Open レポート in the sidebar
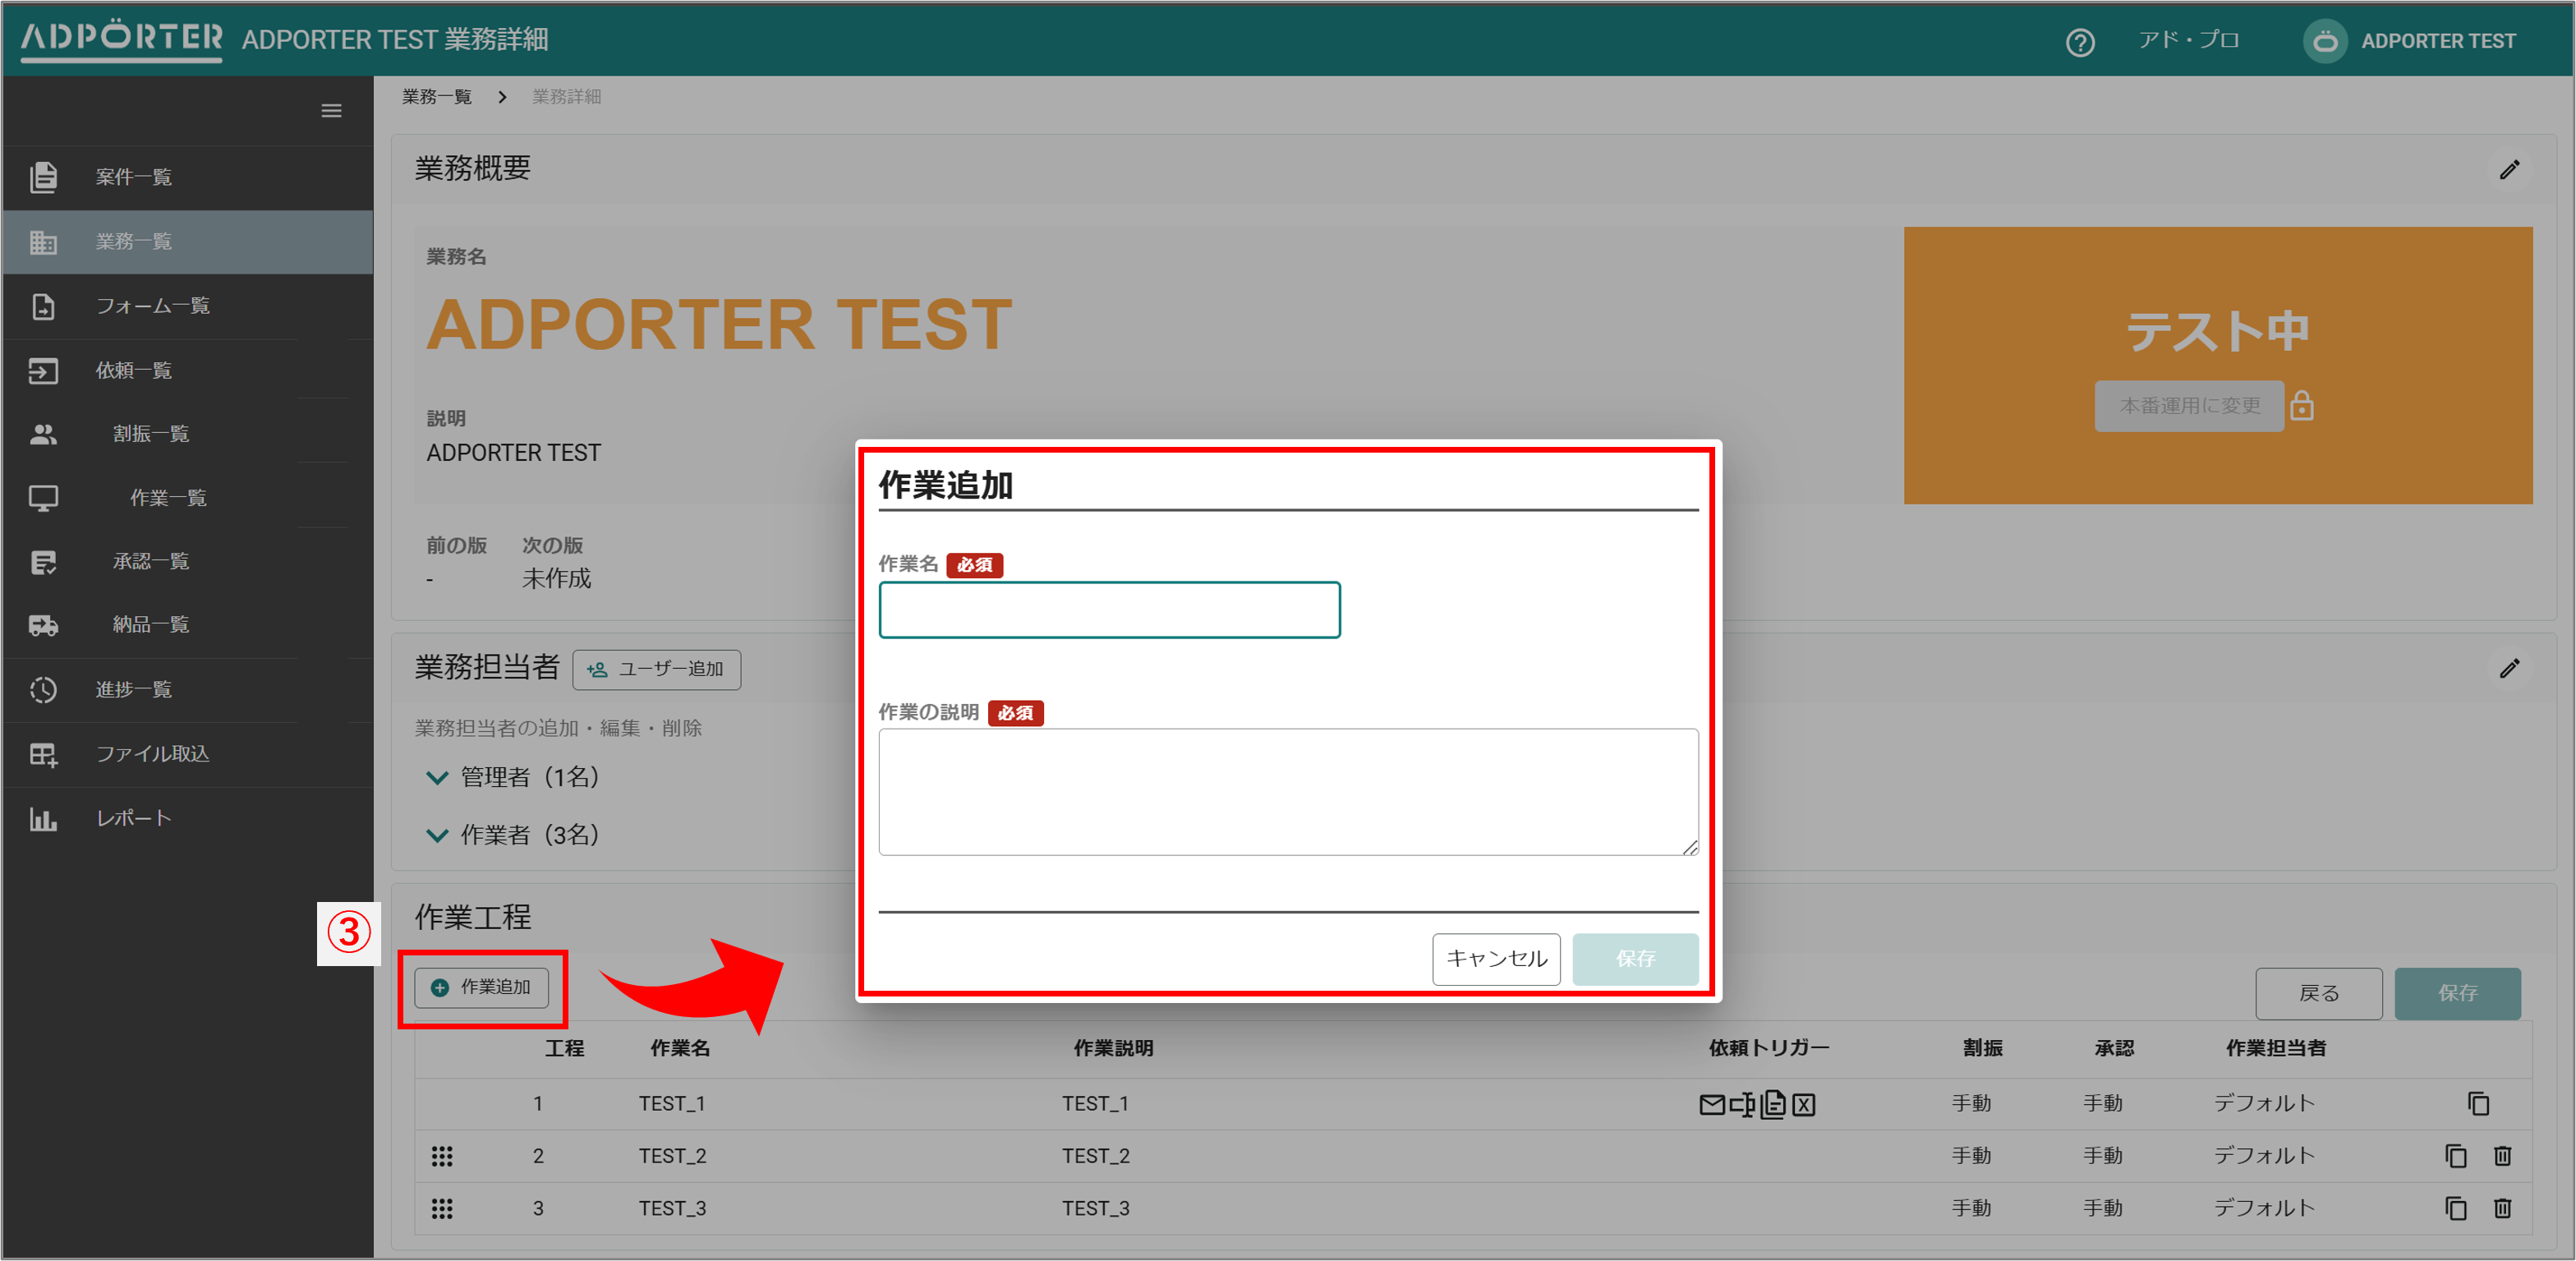 134,819
